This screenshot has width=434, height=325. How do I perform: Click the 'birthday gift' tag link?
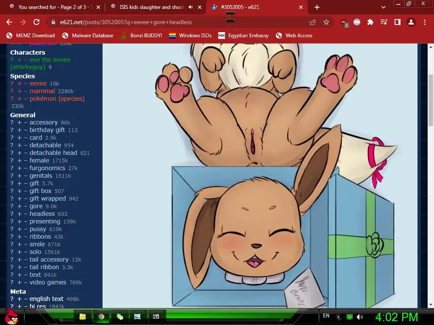pos(47,130)
